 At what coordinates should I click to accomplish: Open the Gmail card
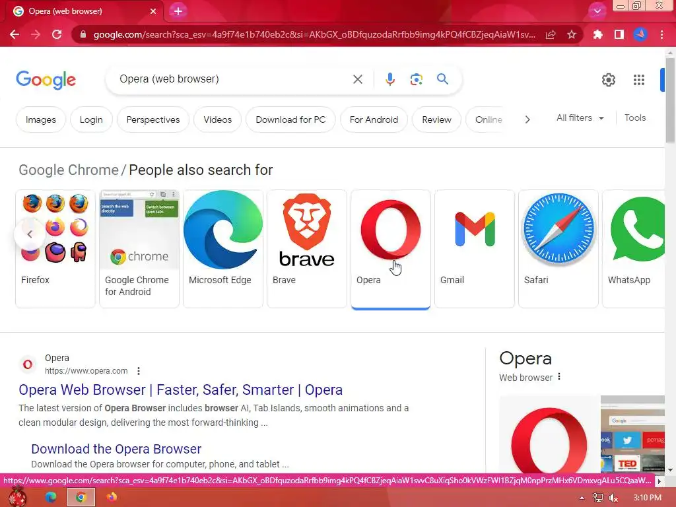475,249
